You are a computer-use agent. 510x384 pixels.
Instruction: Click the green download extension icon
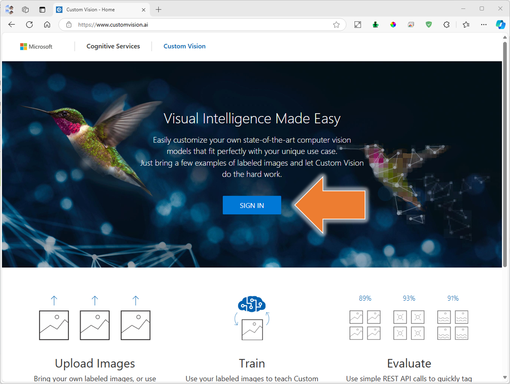[x=376, y=25]
